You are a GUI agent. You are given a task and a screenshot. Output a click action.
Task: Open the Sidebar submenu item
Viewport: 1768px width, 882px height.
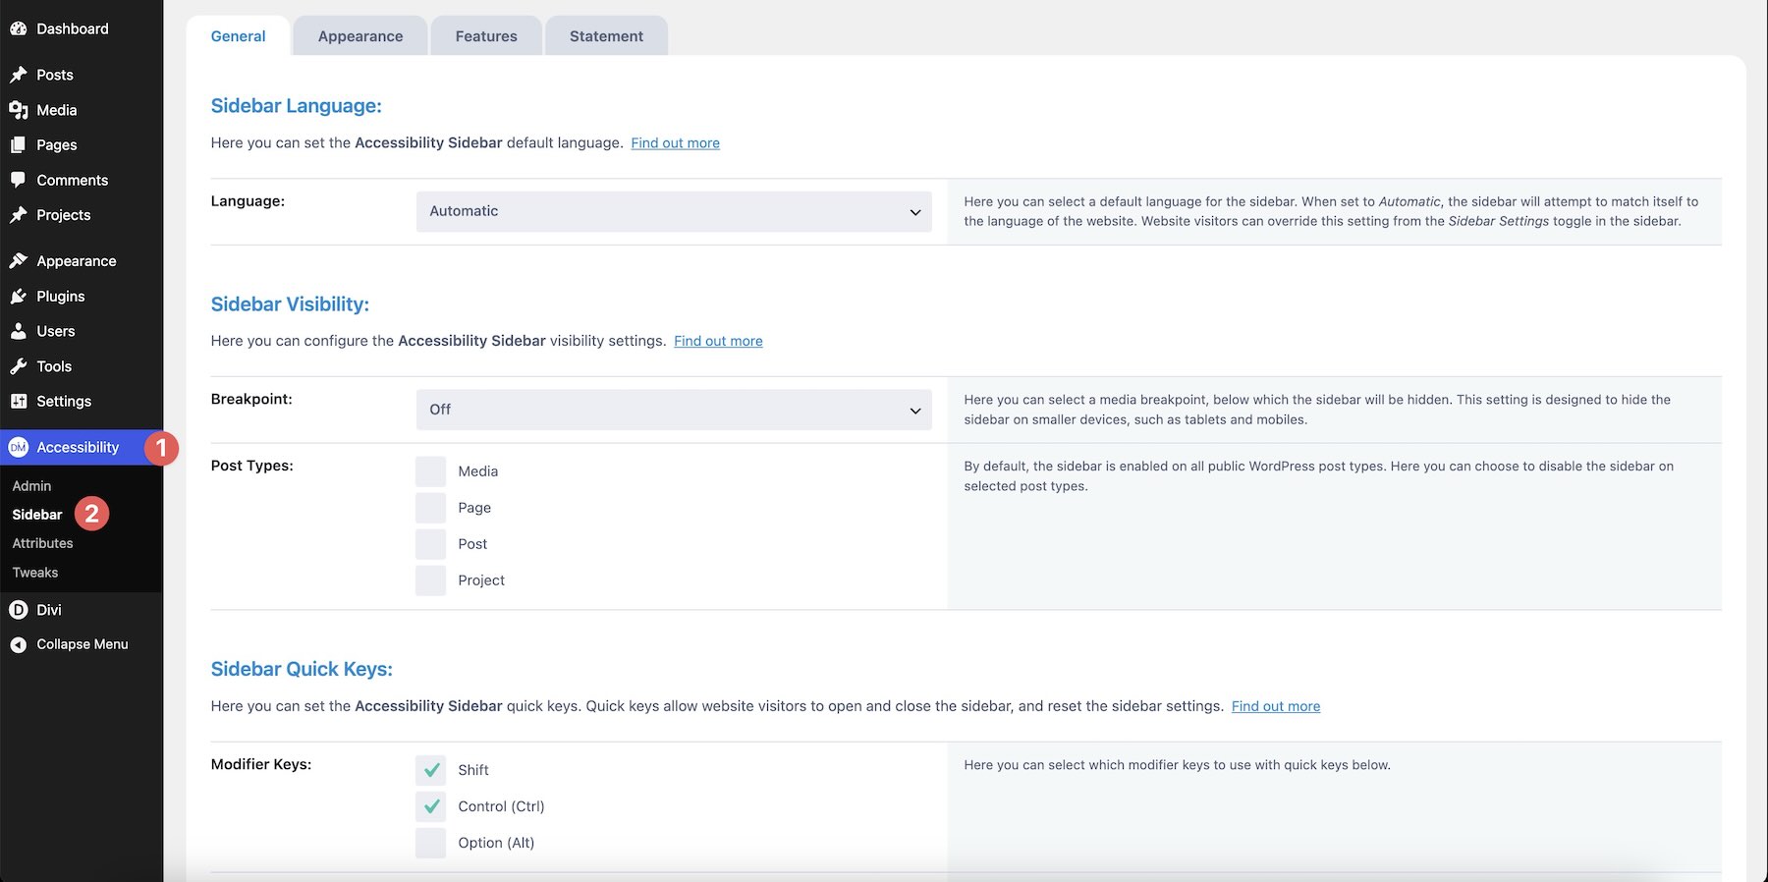(37, 515)
